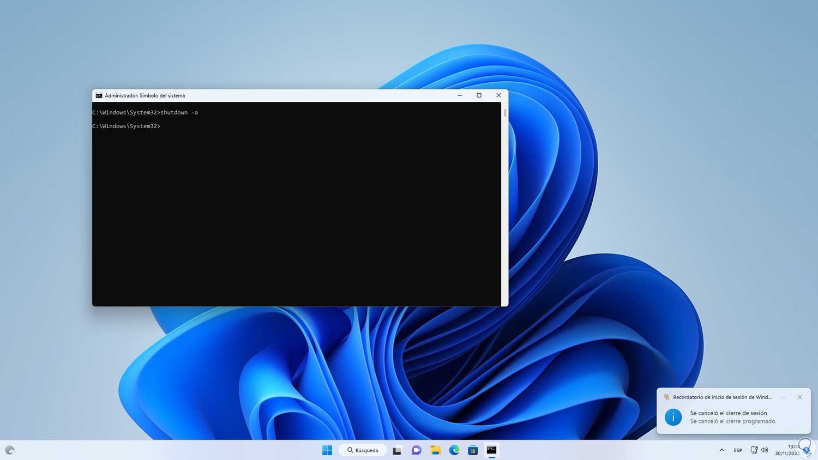
Task: Close the Símbolo del sistema window
Action: point(498,95)
